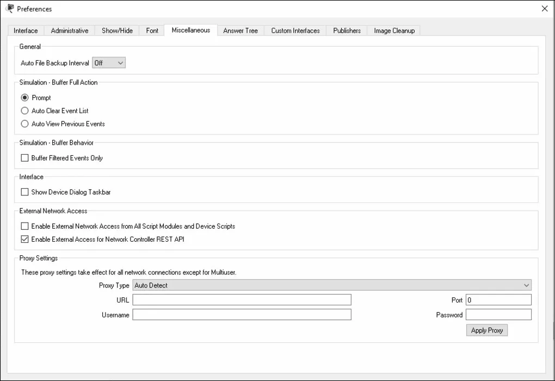The height and width of the screenshot is (381, 555).
Task: Select the Answer Tree tab
Action: click(x=240, y=30)
